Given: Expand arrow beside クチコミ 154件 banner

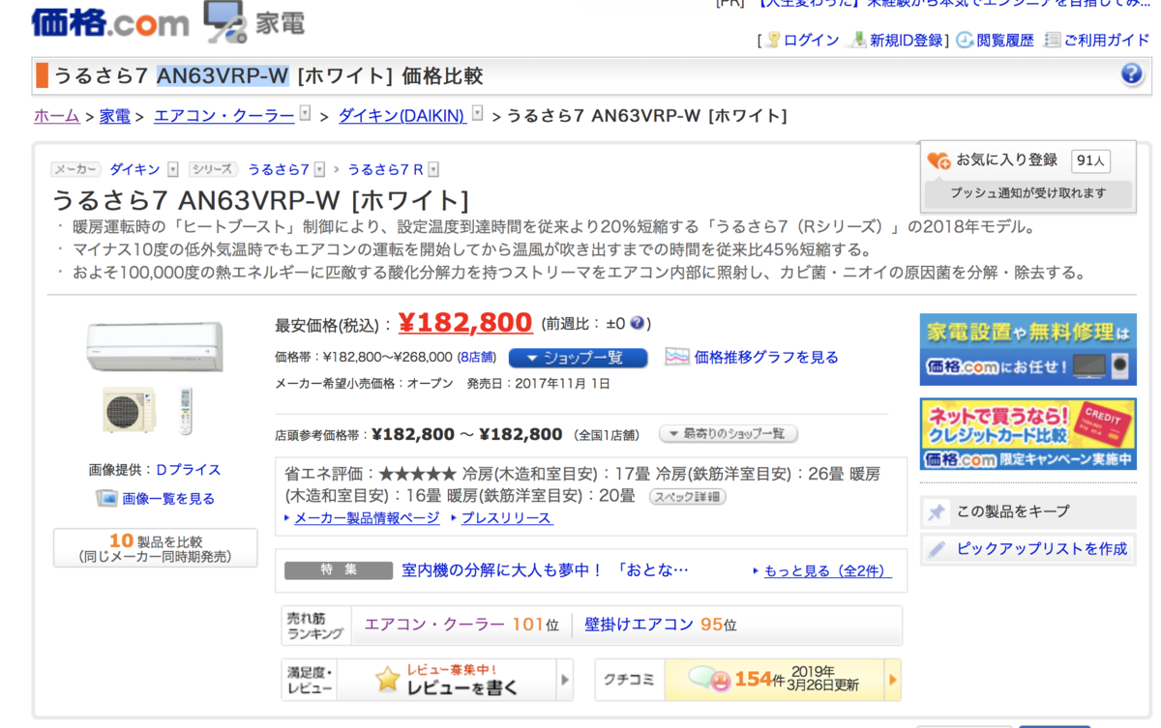Looking at the screenshot, I should [x=892, y=680].
